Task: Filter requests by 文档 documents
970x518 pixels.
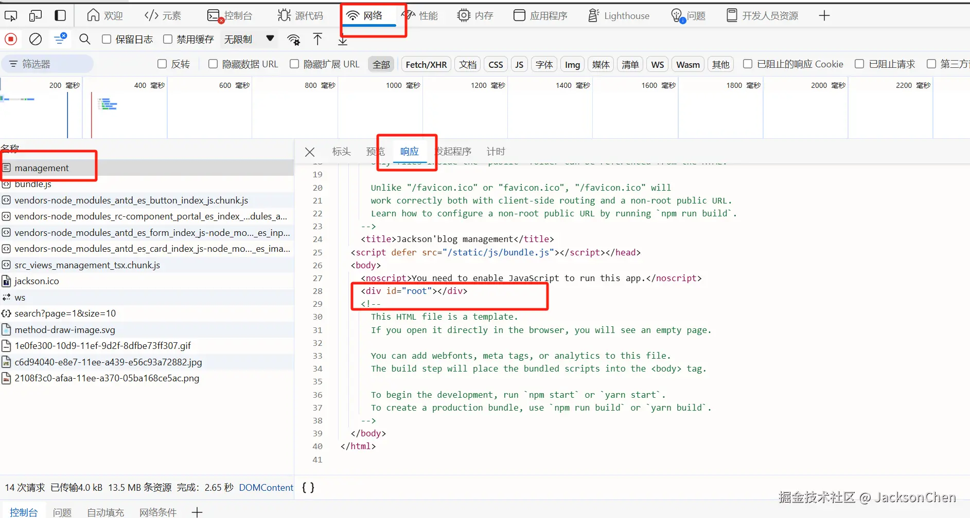Action: 468,64
